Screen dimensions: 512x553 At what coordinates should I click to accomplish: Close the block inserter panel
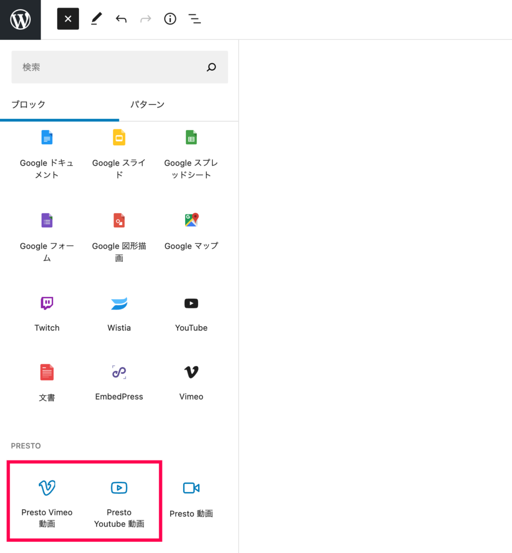point(68,19)
